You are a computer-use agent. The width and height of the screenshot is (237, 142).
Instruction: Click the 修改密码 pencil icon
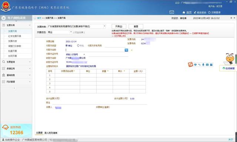coord(195,12)
